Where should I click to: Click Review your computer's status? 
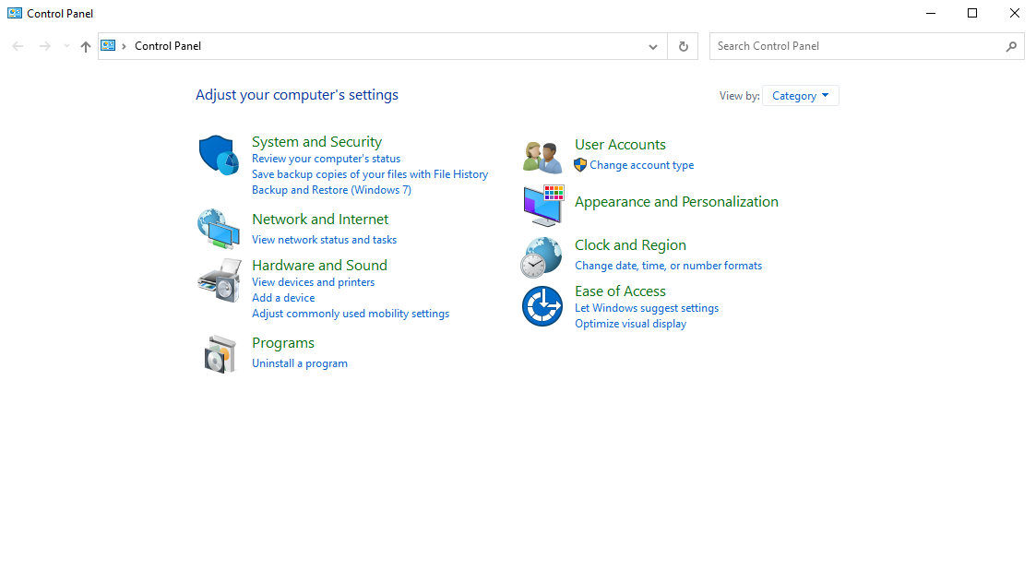pyautogui.click(x=326, y=159)
